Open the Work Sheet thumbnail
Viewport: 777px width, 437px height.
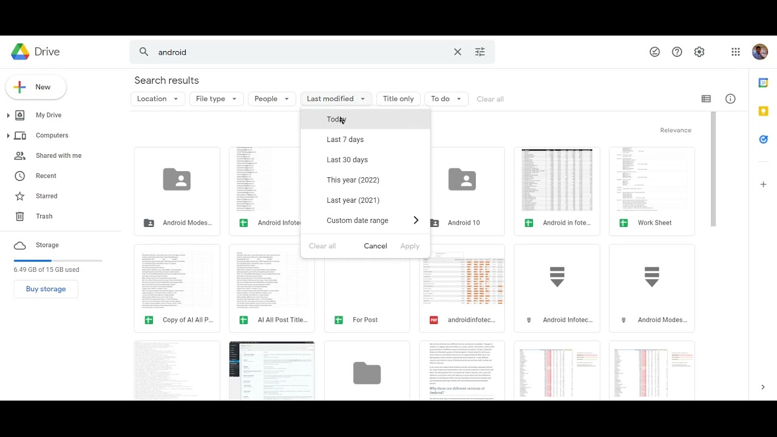tap(652, 180)
